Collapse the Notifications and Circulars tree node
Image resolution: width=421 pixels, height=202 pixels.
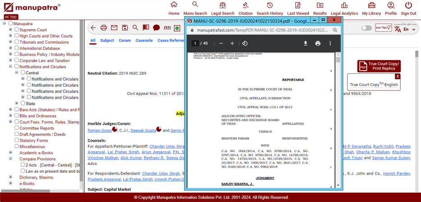(x=10, y=67)
